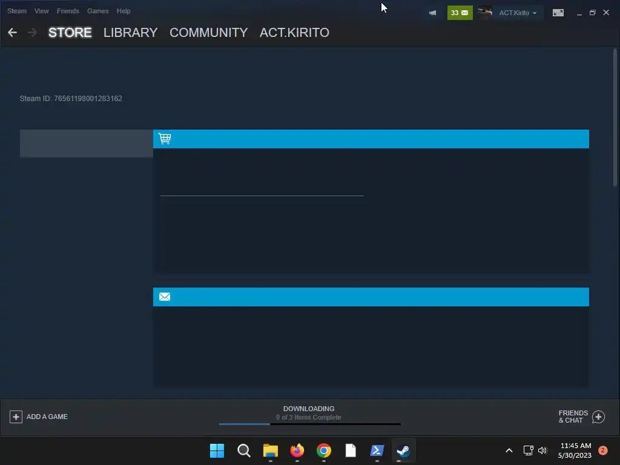Select the LIBRARY tab
Viewport: 620px width, 465px height.
pos(131,33)
